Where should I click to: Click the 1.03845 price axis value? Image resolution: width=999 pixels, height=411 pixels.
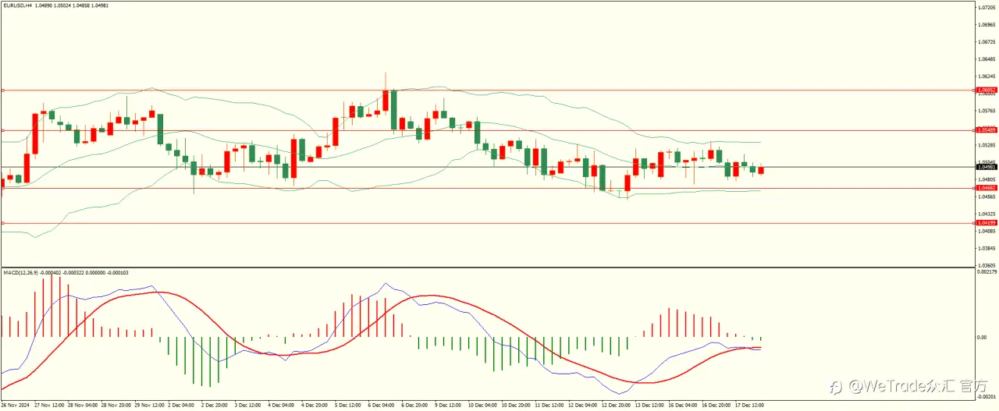tap(987, 248)
